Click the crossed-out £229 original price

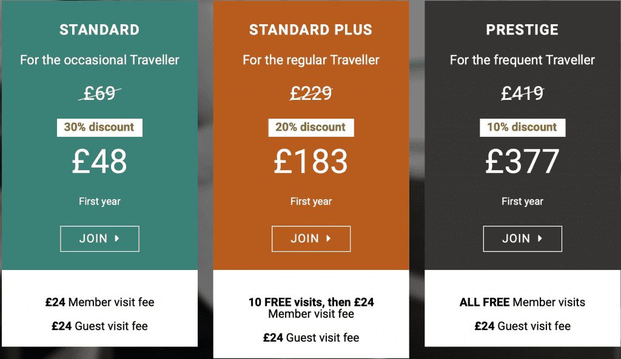310,93
